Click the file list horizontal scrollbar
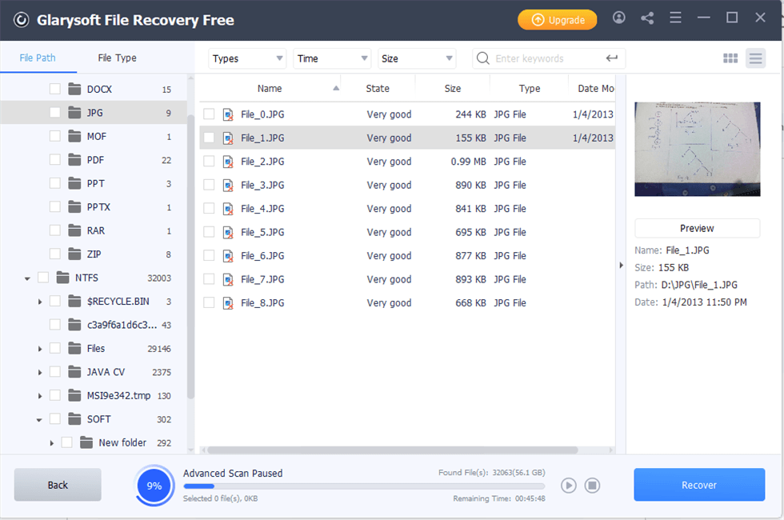 (x=393, y=450)
